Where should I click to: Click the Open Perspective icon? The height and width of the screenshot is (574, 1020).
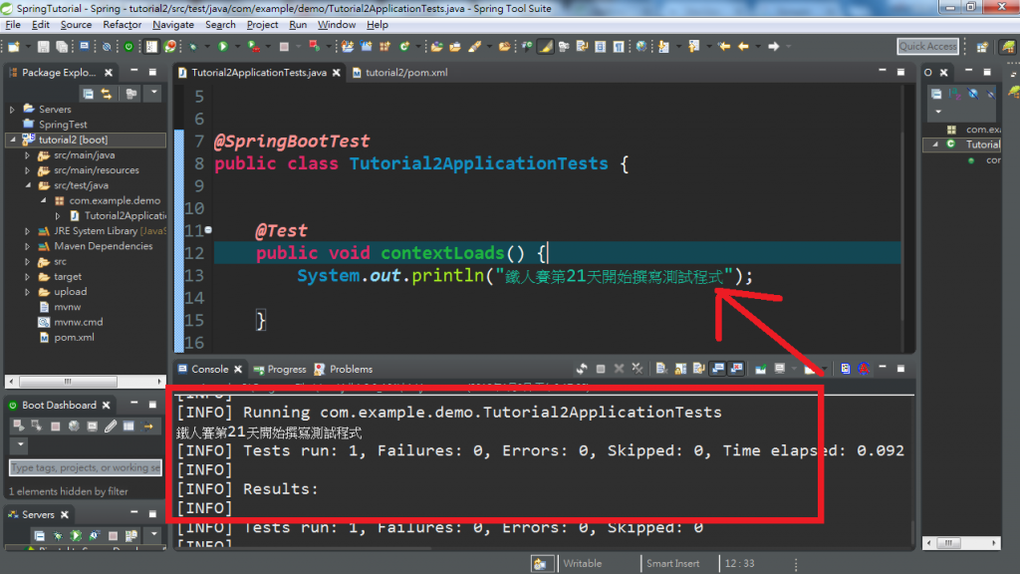coord(982,46)
